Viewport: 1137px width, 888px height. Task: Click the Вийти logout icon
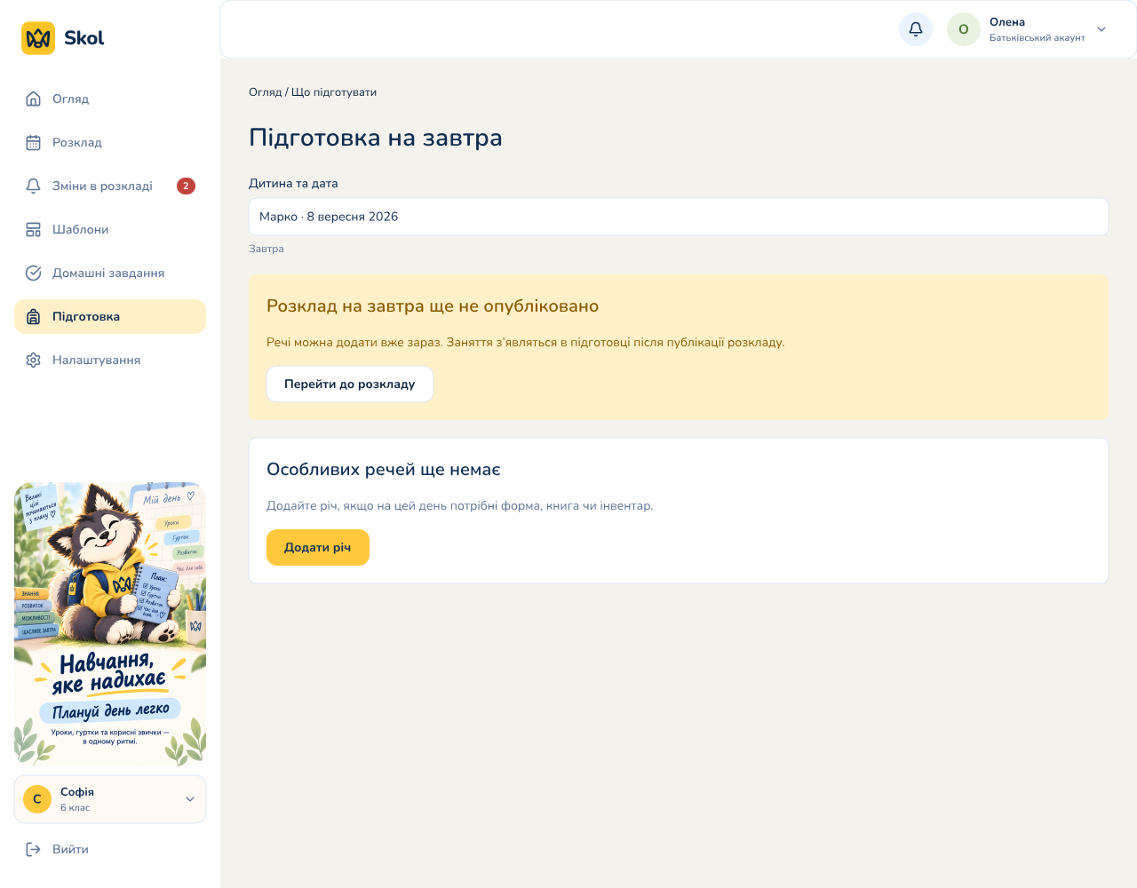click(34, 849)
